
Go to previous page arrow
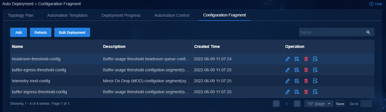276,104
